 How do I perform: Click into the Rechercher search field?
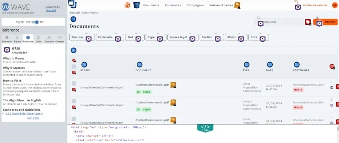point(279,22)
